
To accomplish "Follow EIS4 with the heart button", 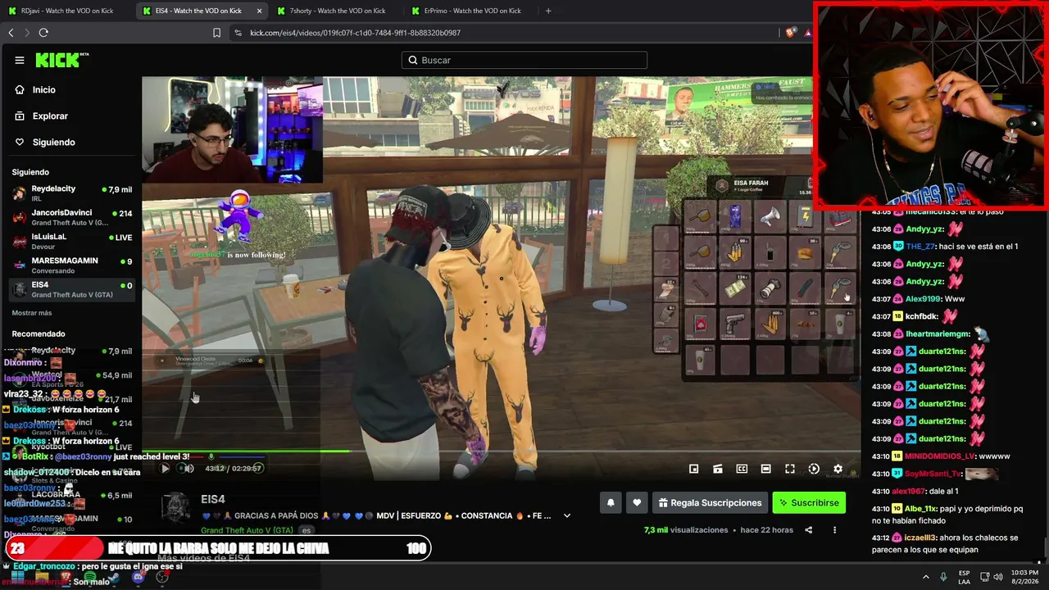I will (x=637, y=502).
